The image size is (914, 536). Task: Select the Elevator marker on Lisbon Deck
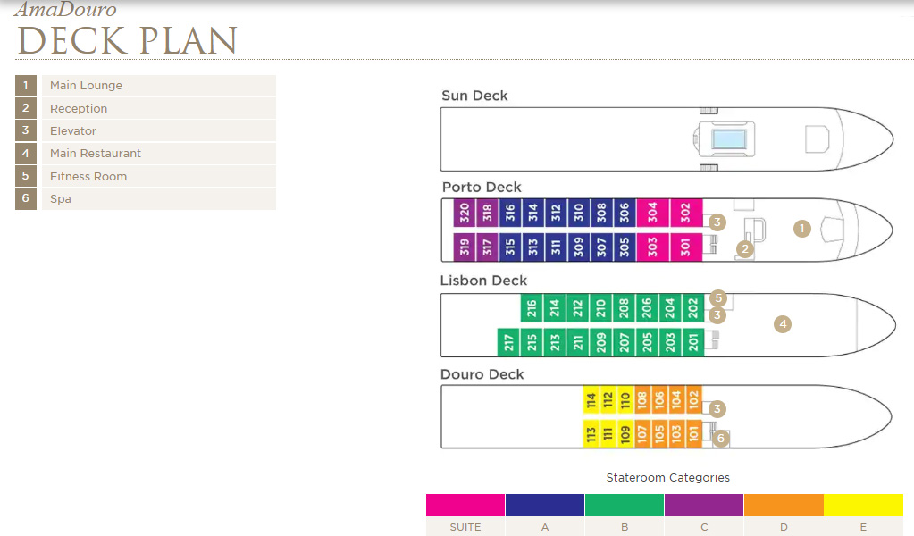(717, 315)
